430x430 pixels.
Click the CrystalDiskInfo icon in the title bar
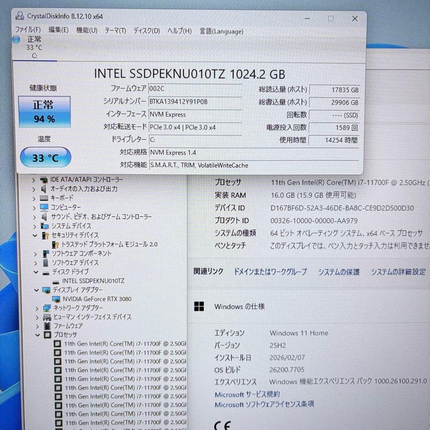pyautogui.click(x=19, y=16)
